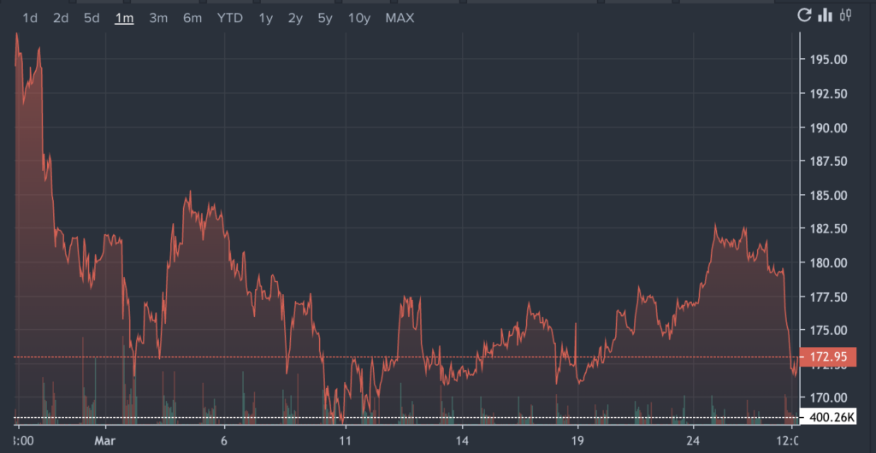
Task: Select the 2d time range
Action: [x=61, y=18]
